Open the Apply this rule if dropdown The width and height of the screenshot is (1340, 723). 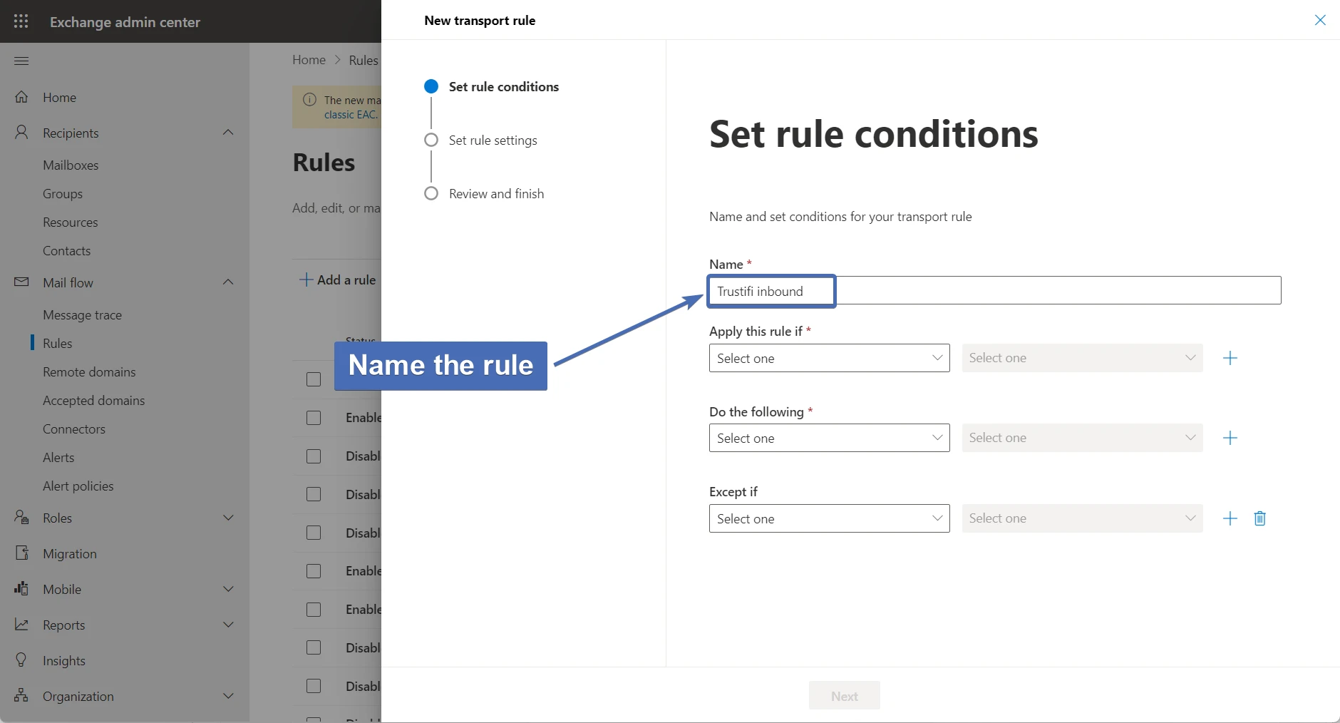coord(829,358)
